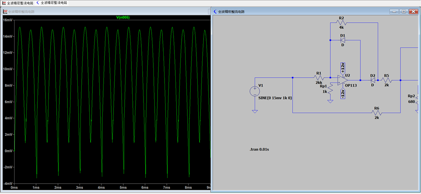Select the R1 resistor symbol
The width and height of the screenshot is (421, 194).
pos(319,78)
